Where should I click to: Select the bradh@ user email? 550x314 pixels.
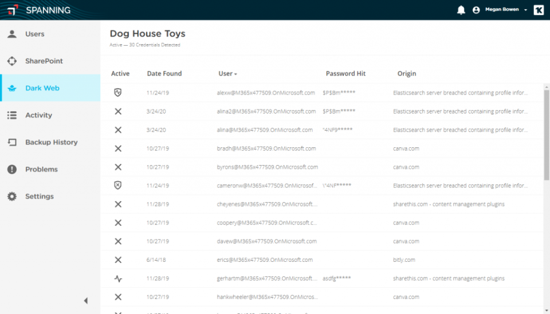[266, 148]
